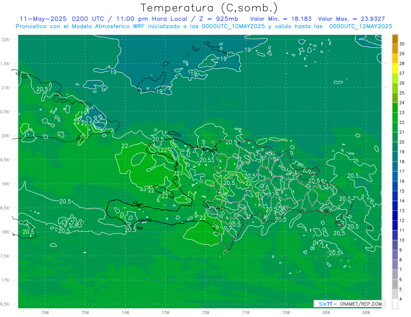This screenshot has width=411, height=317.
Task: Select the valid-until time "0000UTC_12MAY2025" text
Action: [x=361, y=26]
